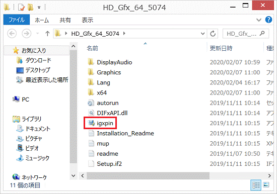Viewport: 277px width, 194px height.
Task: Click the Properties quick access icon
Action: pyautogui.click(x=21, y=7)
